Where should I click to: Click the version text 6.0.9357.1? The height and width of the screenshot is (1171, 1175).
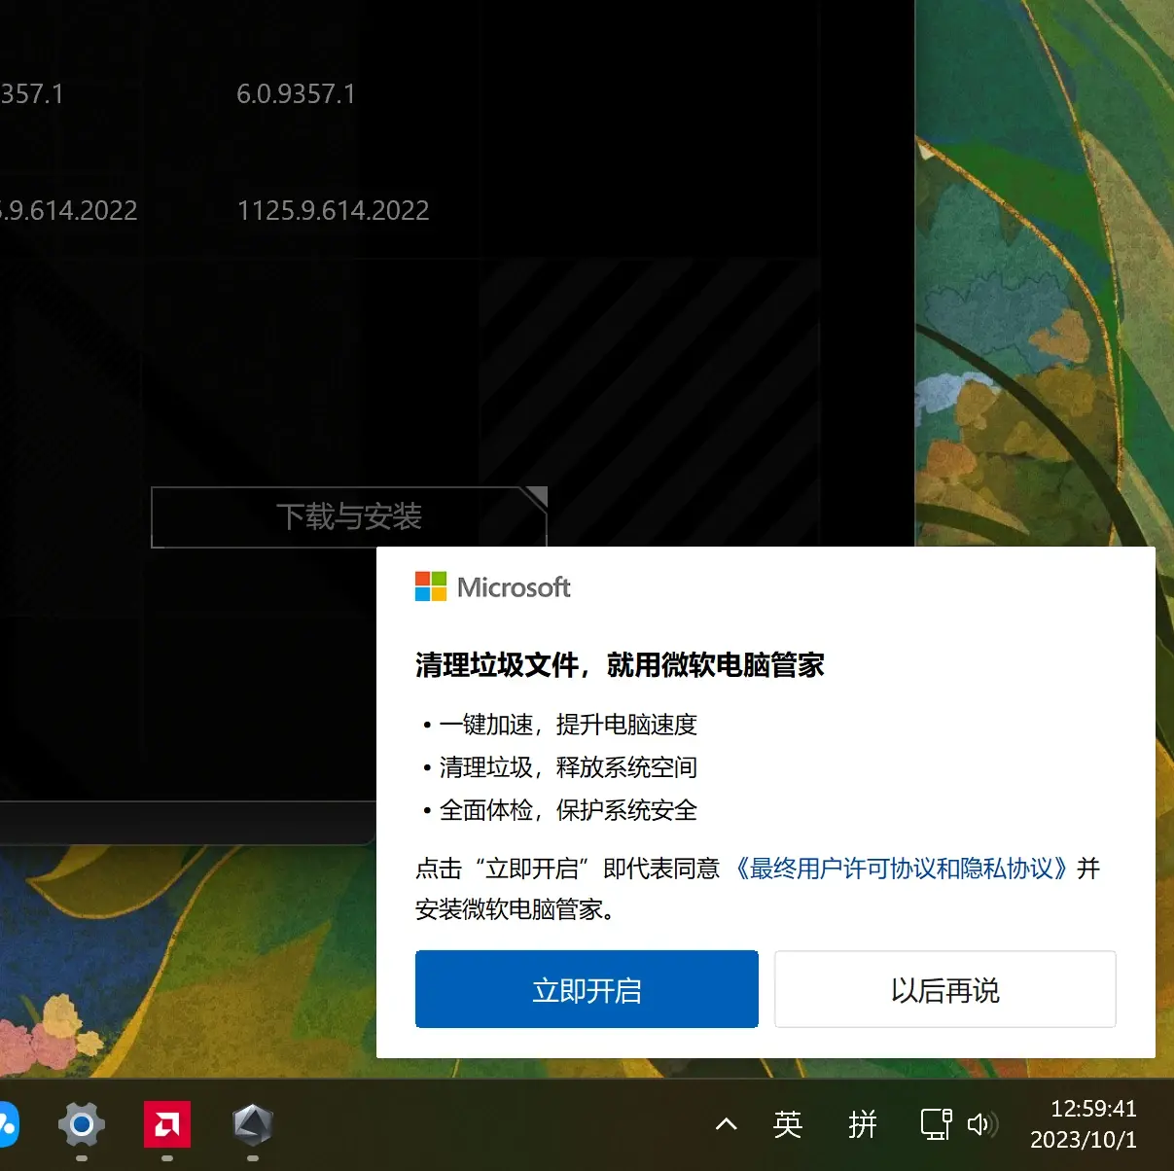297,94
